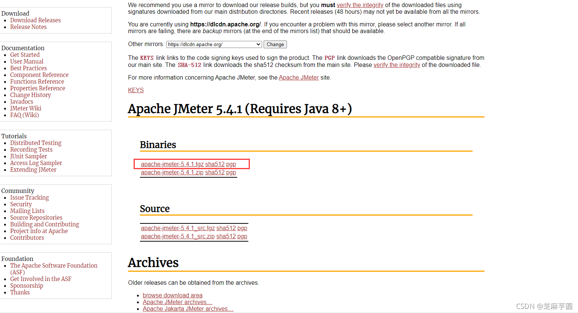The width and height of the screenshot is (578, 313).
Task: Open the Javadocs link
Action: click(22, 101)
